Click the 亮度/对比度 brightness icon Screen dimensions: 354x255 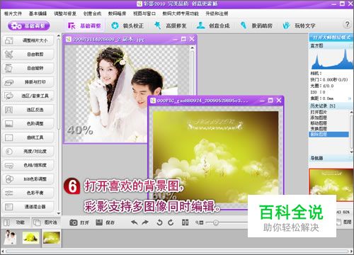point(9,152)
